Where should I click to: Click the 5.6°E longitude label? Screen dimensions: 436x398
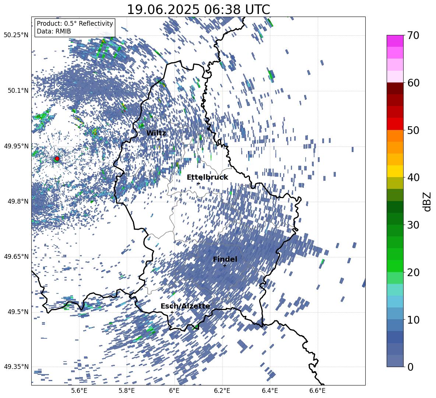pyautogui.click(x=79, y=391)
